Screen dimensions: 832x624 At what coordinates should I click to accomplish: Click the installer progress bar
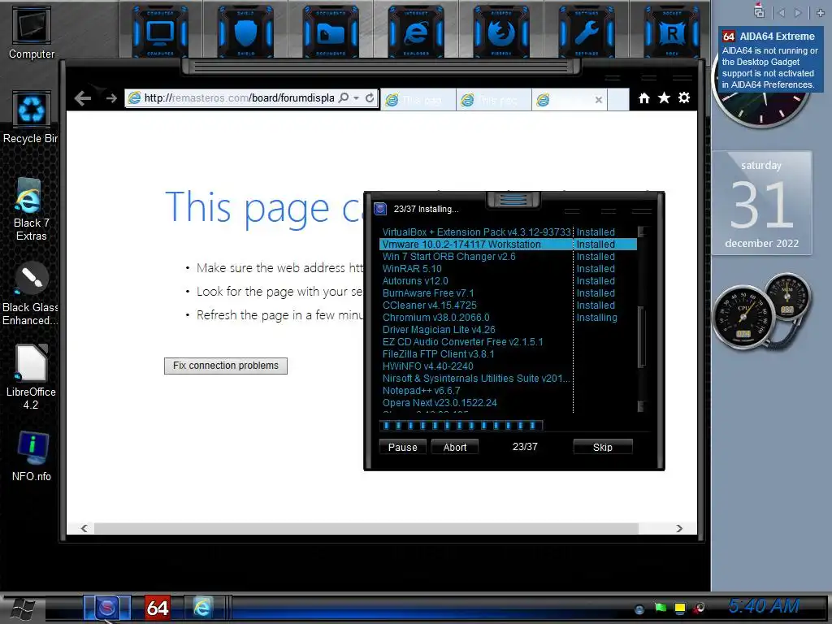click(461, 426)
